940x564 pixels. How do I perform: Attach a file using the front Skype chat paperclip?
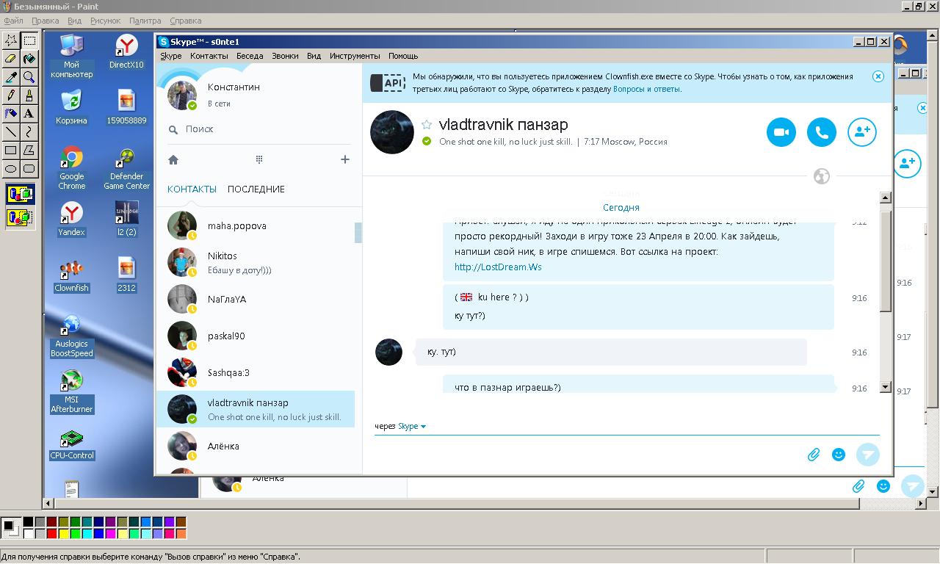pos(814,455)
